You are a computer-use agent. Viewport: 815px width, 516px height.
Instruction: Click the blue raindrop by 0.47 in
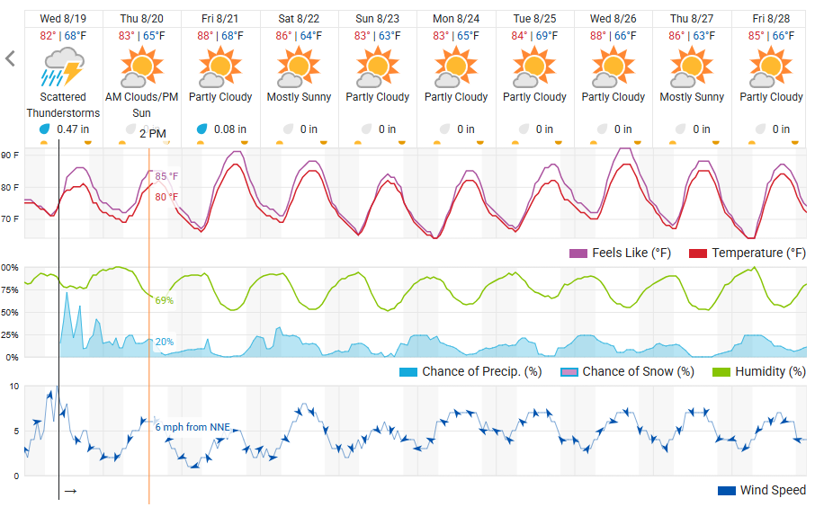[45, 129]
